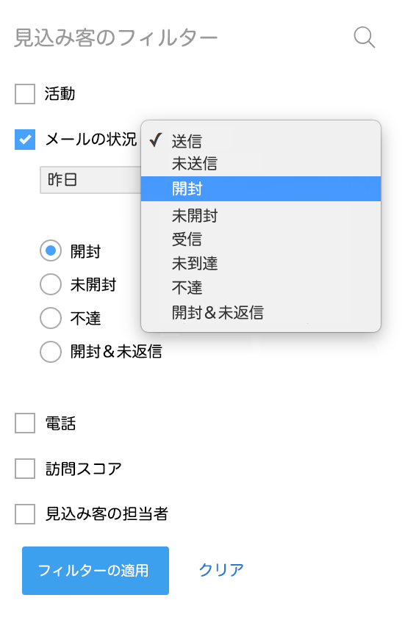Choose the 未開封 radio option
The image size is (405, 617).
click(51, 284)
